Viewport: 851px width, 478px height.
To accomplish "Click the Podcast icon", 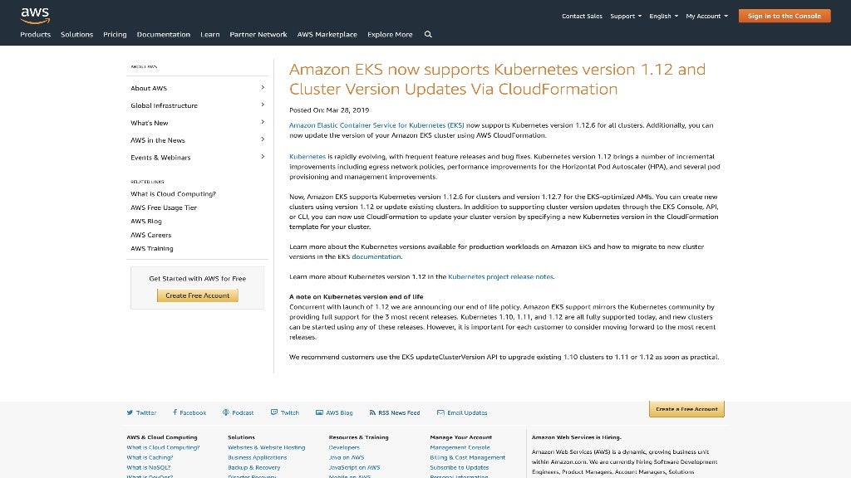I will [x=226, y=412].
